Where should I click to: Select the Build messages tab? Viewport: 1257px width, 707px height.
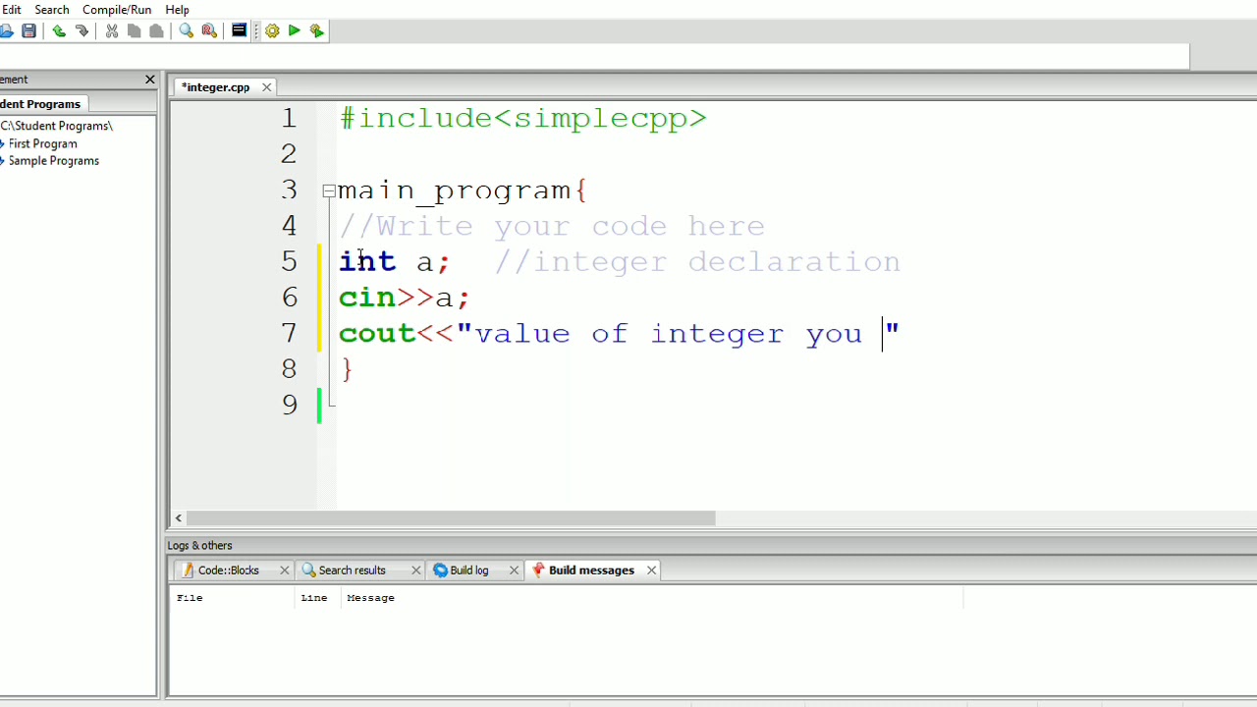(591, 571)
